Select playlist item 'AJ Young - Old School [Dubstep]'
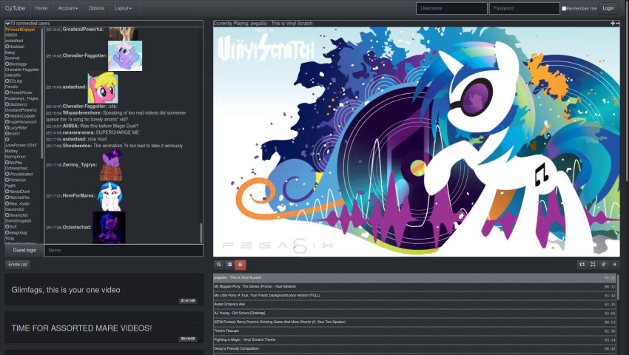 (415, 313)
